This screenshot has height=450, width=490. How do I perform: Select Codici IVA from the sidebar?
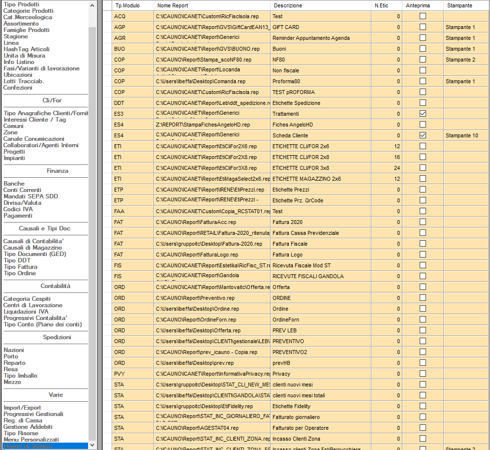coord(19,209)
